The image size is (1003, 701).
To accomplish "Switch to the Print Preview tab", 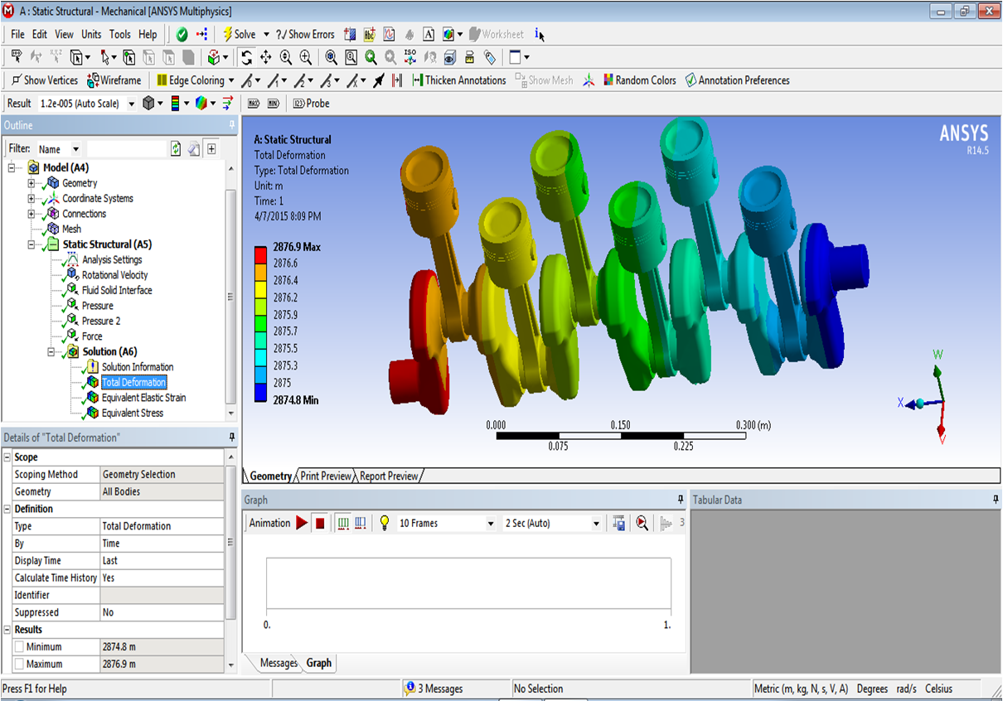I will (326, 476).
